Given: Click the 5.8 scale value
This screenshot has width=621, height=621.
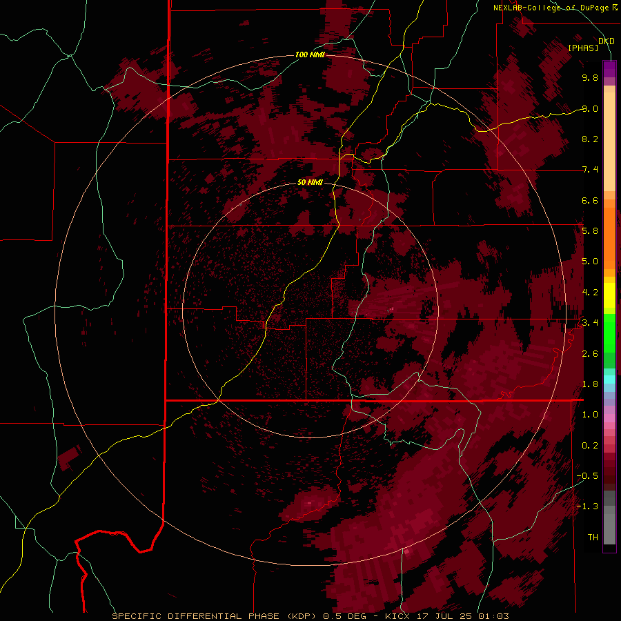Looking at the screenshot, I should pos(590,230).
